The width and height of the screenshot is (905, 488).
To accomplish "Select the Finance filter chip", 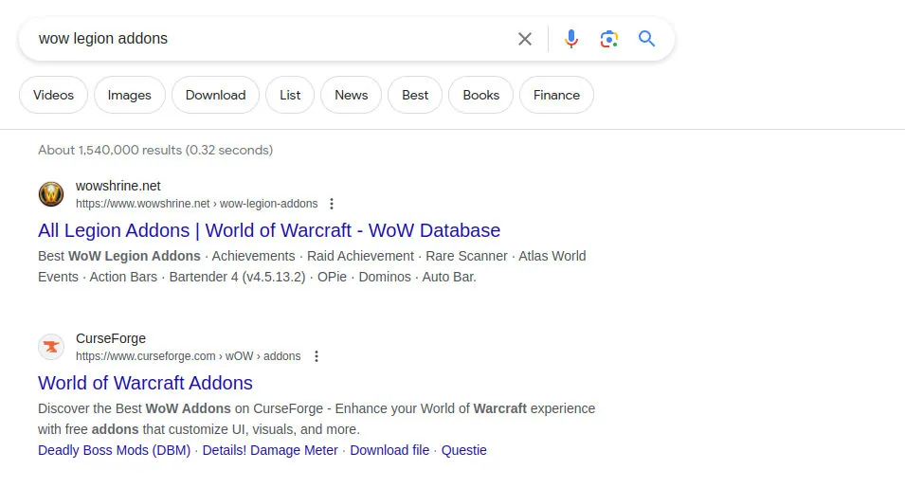I will click(x=556, y=95).
